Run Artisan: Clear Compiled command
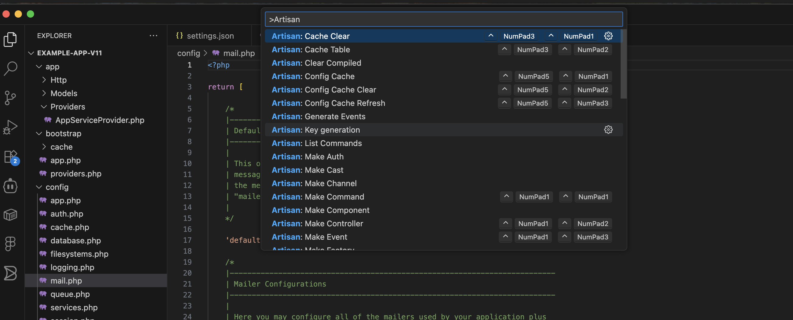 coord(443,63)
